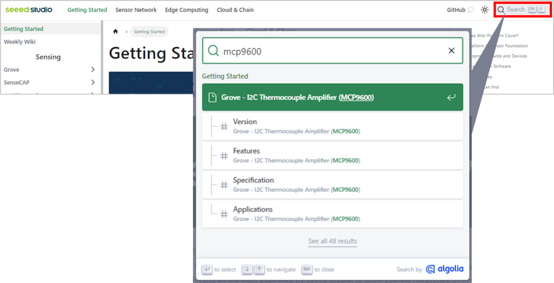Click the search field containing mcp9600
The width and height of the screenshot is (554, 283).
pyautogui.click(x=332, y=51)
